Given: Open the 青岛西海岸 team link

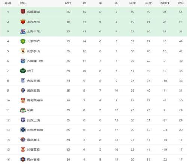Looking at the screenshot, I should tap(35, 100).
